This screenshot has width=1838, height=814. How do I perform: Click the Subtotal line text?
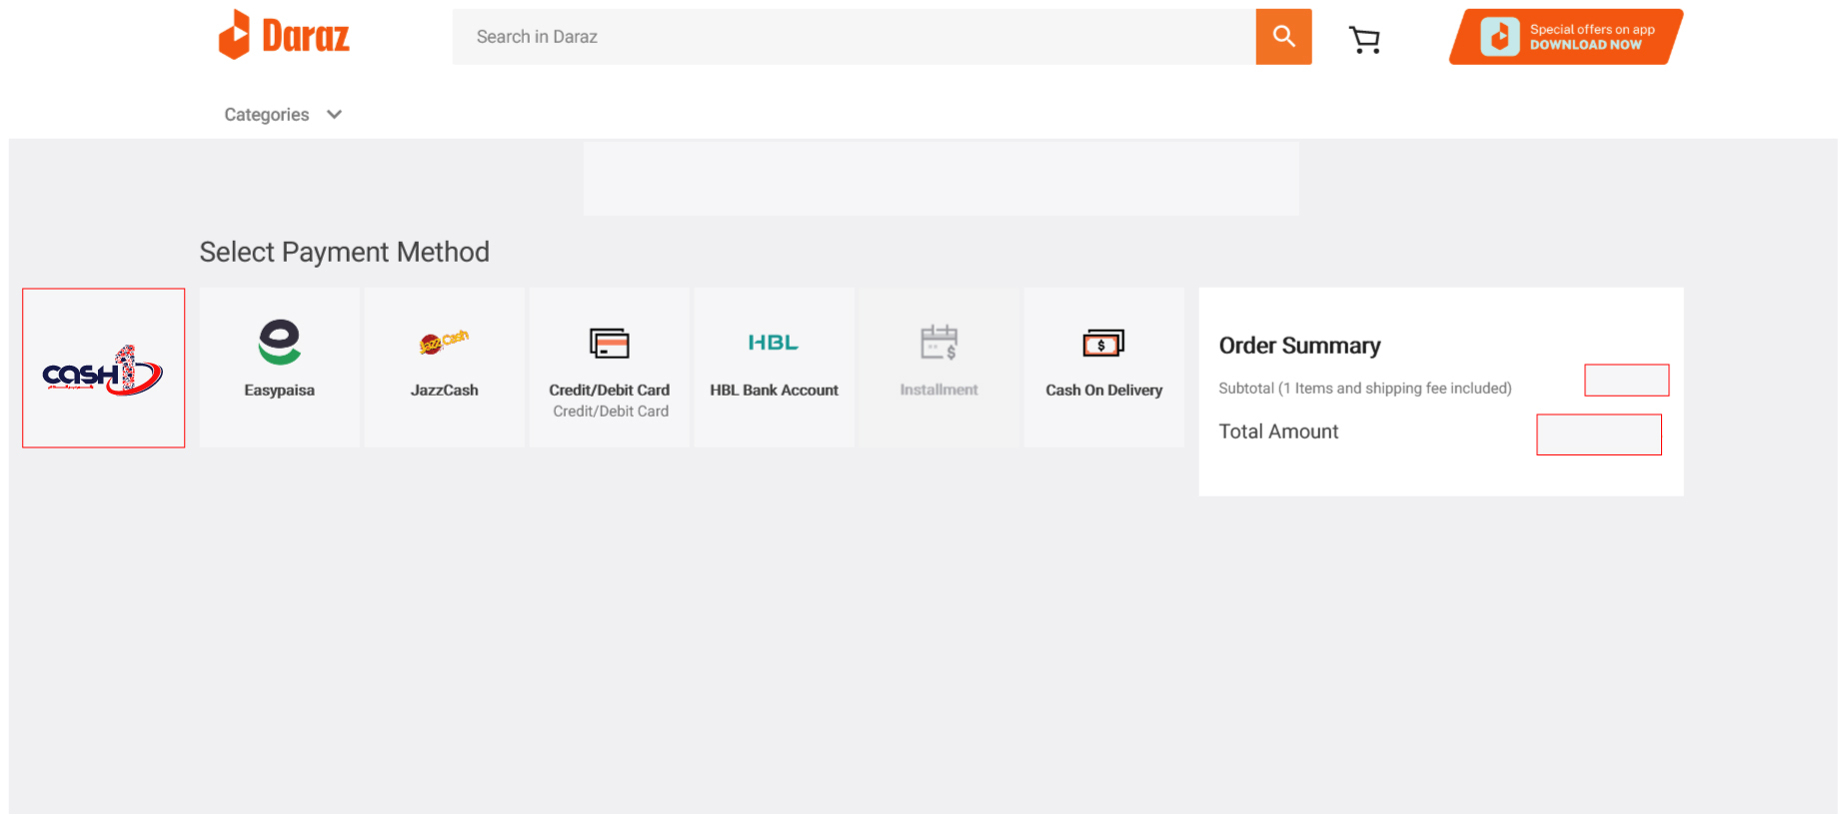point(1365,389)
